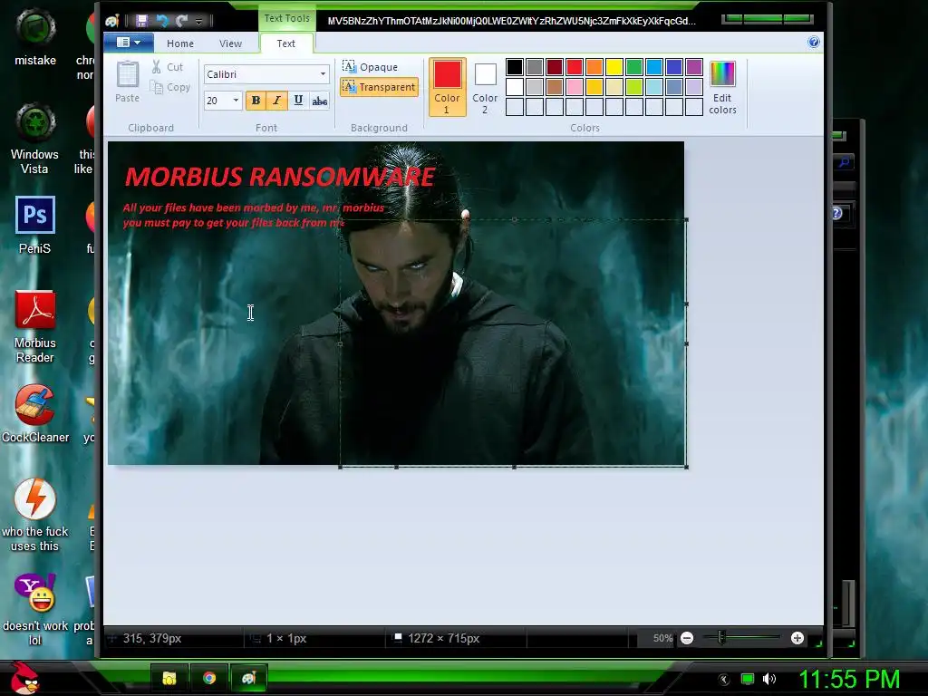Switch to the View ribbon tab
Screen dimensions: 928x696
click(x=230, y=43)
